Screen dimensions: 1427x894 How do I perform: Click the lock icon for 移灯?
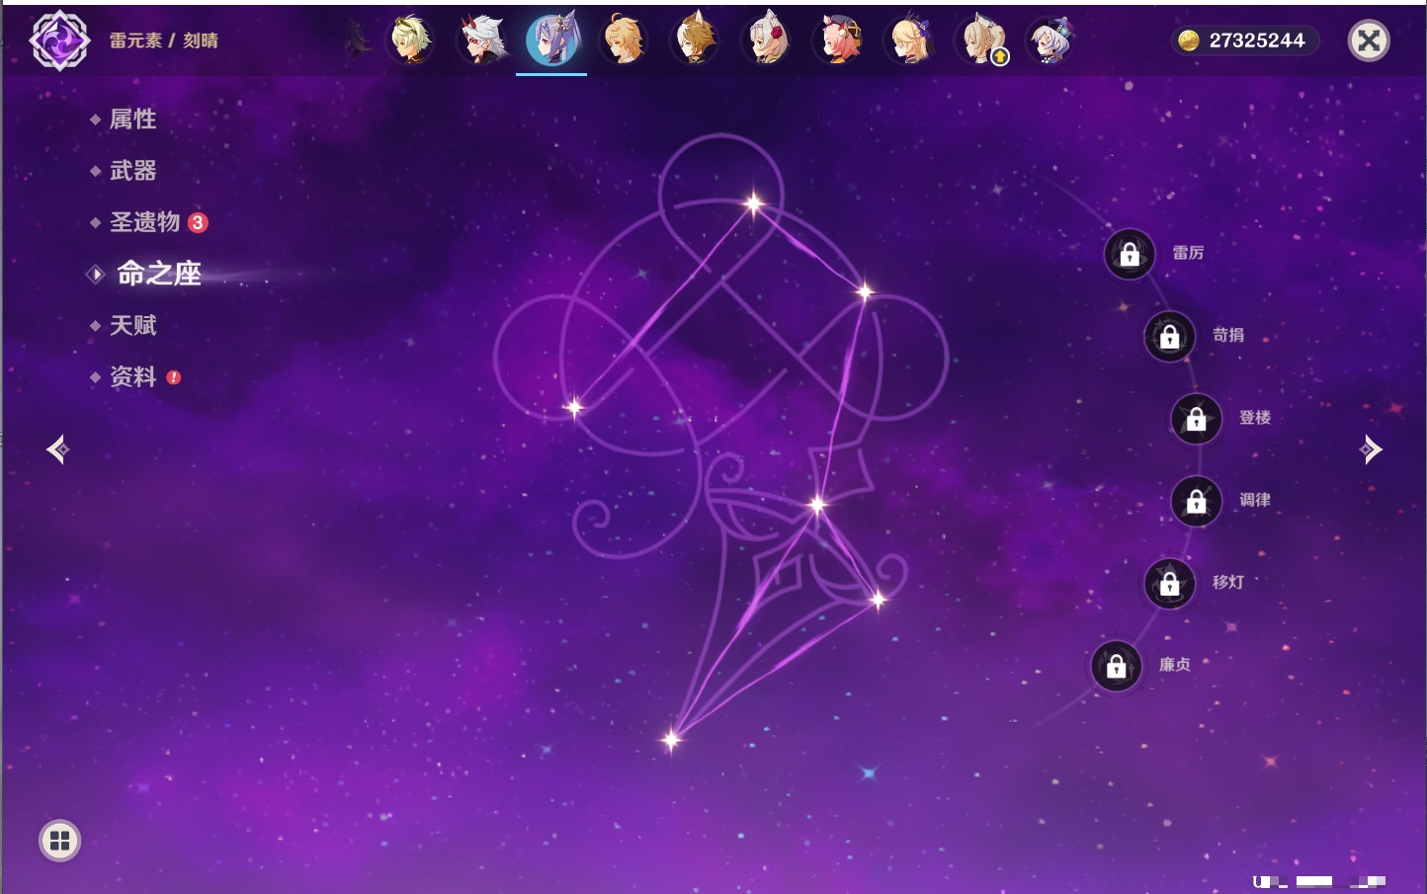(x=1170, y=583)
